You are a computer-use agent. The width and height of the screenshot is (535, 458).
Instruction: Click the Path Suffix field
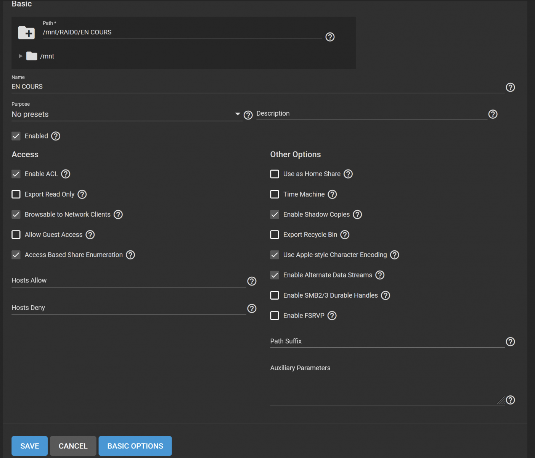[x=387, y=341]
